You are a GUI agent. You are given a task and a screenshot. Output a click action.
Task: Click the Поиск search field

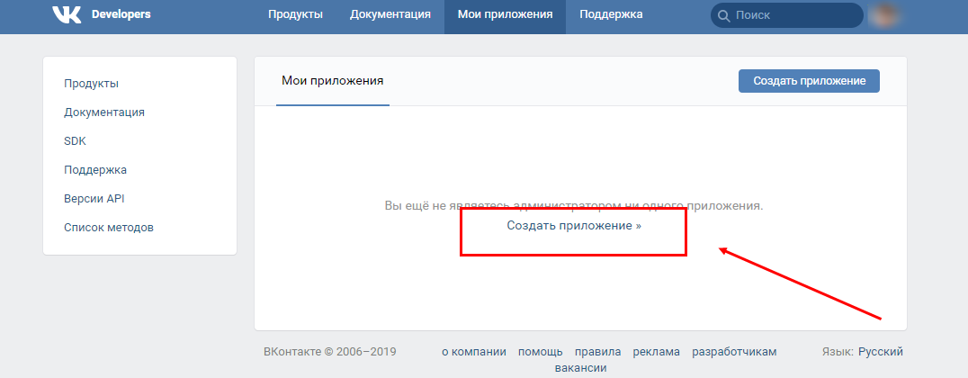(x=787, y=15)
